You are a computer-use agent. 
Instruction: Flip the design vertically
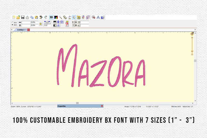pyautogui.click(x=55, y=22)
